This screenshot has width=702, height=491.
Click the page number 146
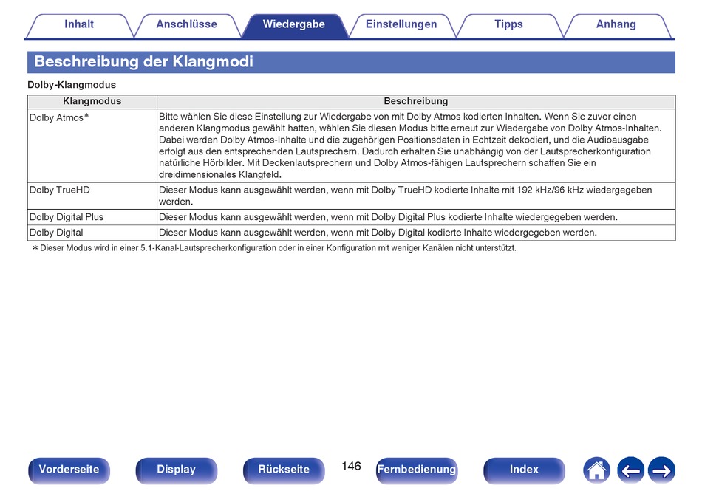(x=351, y=467)
